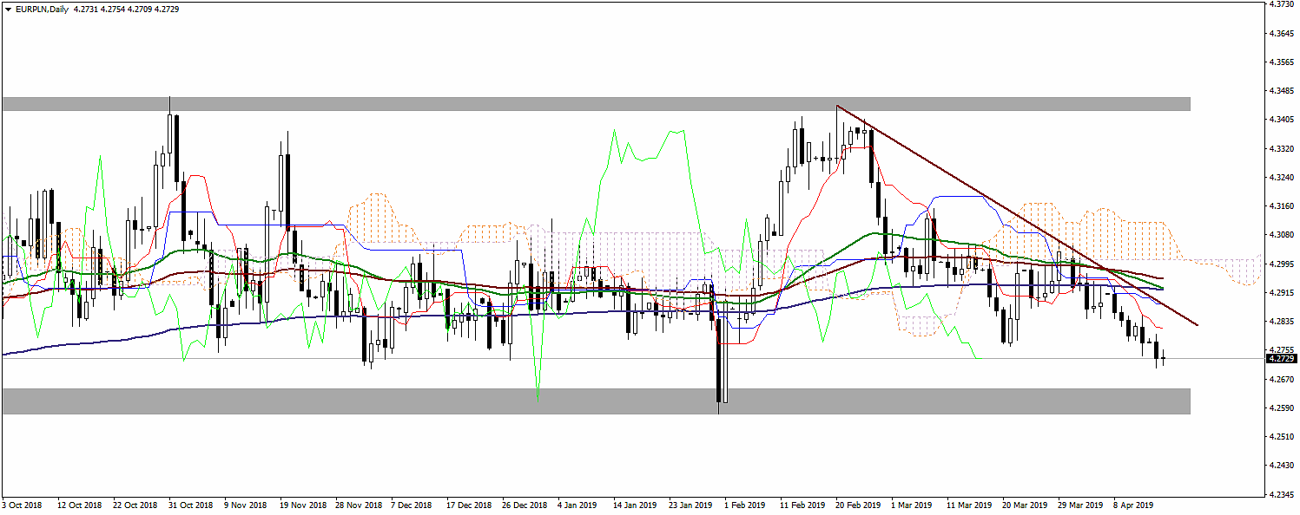Viewport: 1300px width, 515px height.
Task: Click the 4.2995 price axis label
Action: tap(1282, 264)
